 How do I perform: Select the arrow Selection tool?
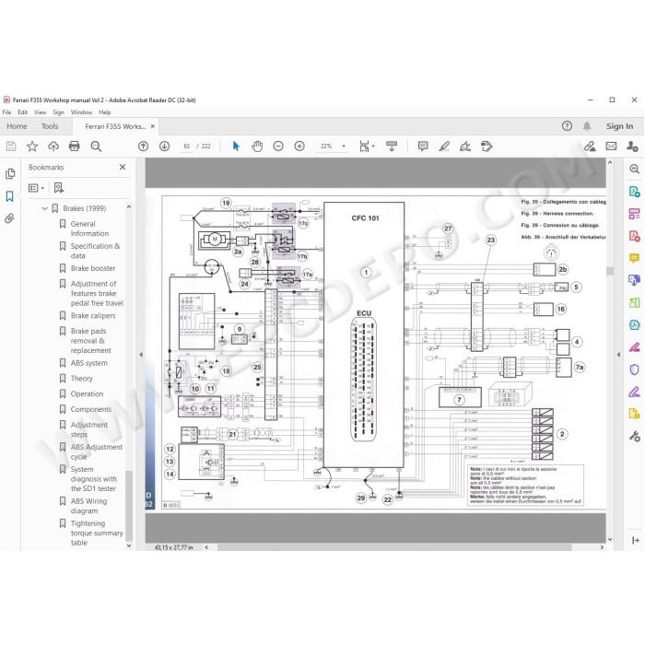tap(236, 147)
